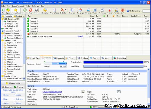
Task: Switch to the Comments tab
Action: (59, 58)
